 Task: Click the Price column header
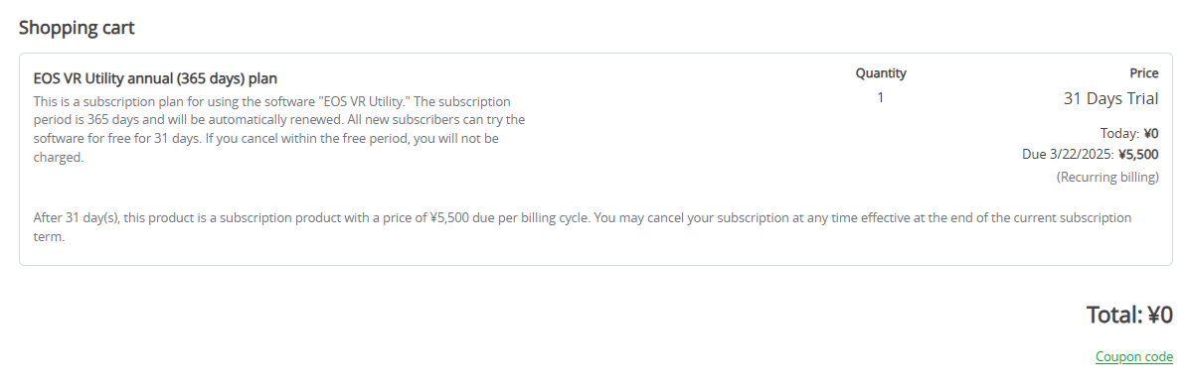(x=1144, y=73)
